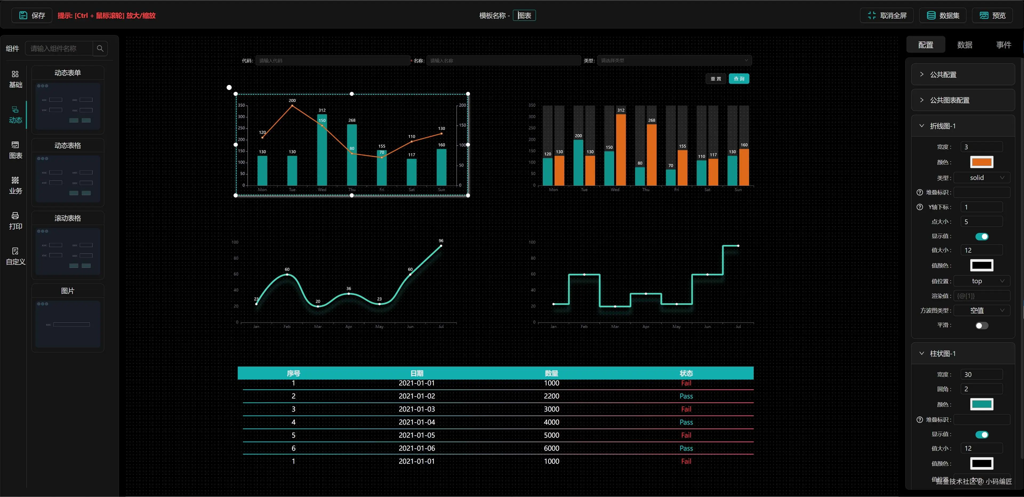Click the search magnifier icon
The height and width of the screenshot is (497, 1024).
point(100,48)
